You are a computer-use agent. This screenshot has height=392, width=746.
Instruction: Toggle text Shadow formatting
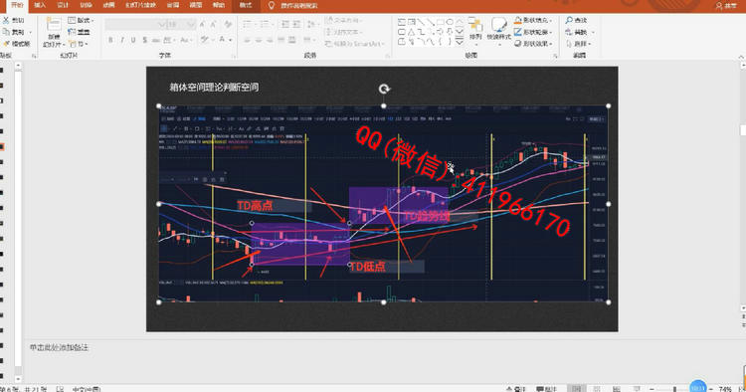(144, 40)
